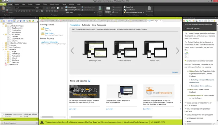218x125 pixels.
Task: Check the box next to D_Images folder
Action: tap(8, 45)
